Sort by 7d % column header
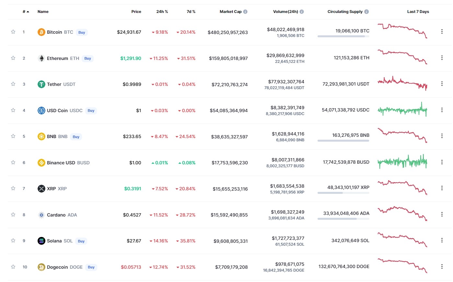 pos(191,12)
